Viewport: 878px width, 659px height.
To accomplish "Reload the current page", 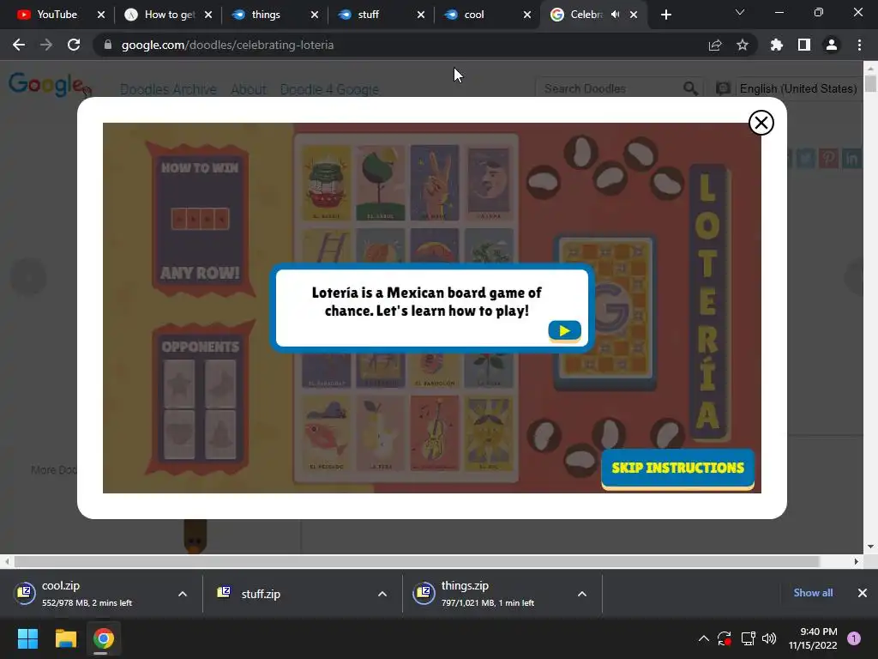I will [x=74, y=45].
